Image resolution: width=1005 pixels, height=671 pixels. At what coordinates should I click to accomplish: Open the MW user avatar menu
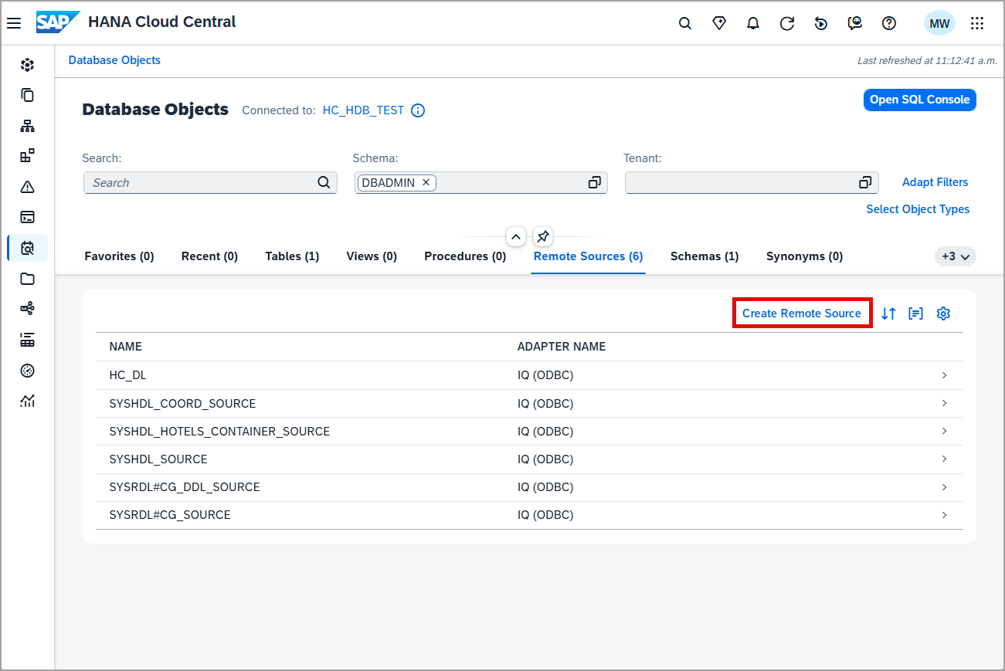[x=939, y=23]
